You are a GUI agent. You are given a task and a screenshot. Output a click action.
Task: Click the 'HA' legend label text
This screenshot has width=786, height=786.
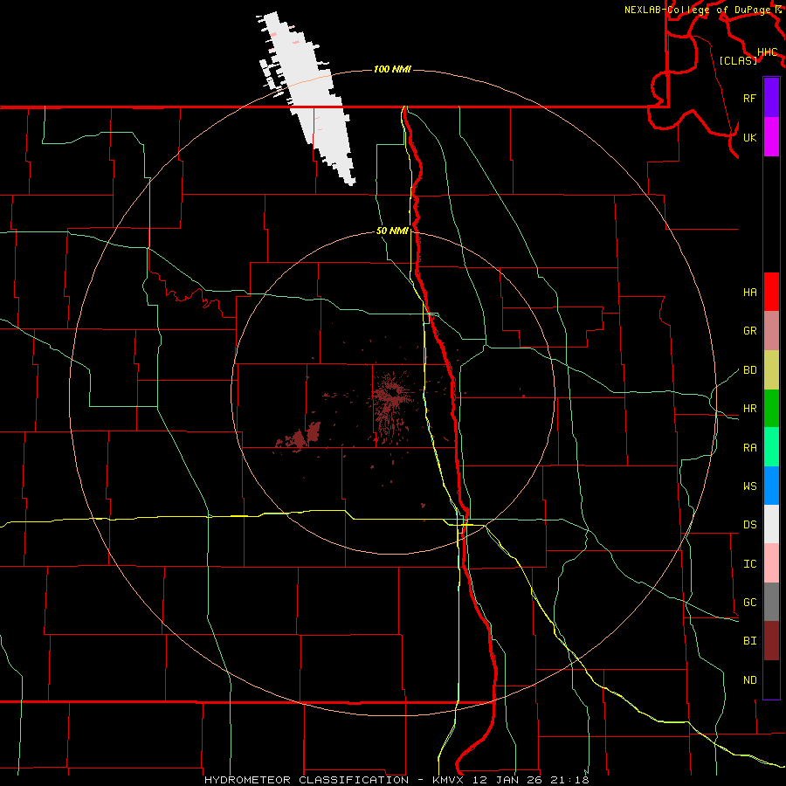749,293
